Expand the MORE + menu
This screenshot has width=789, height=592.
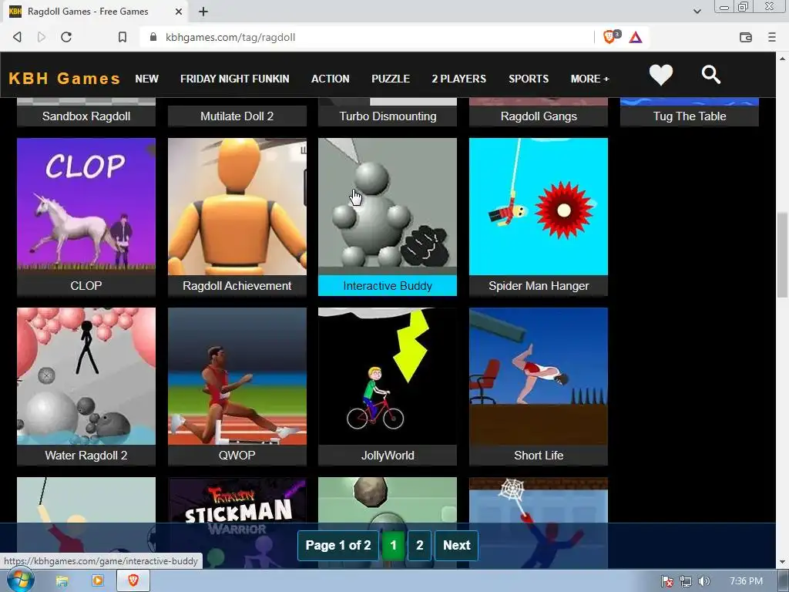click(589, 79)
